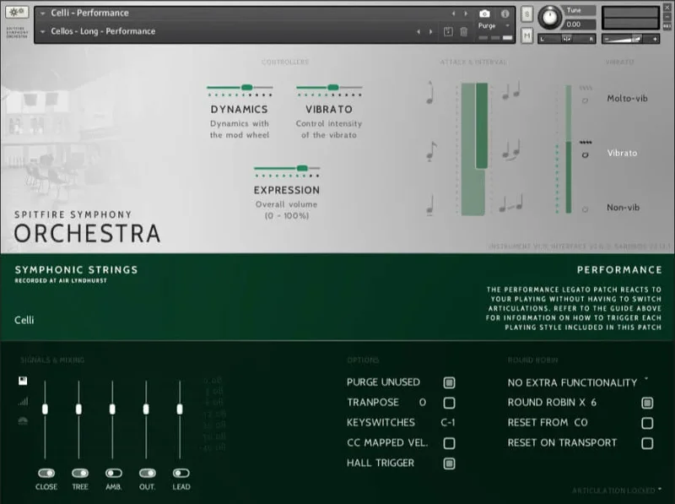The width and height of the screenshot is (675, 504).
Task: Click the Expression controller label
Action: pos(287,190)
